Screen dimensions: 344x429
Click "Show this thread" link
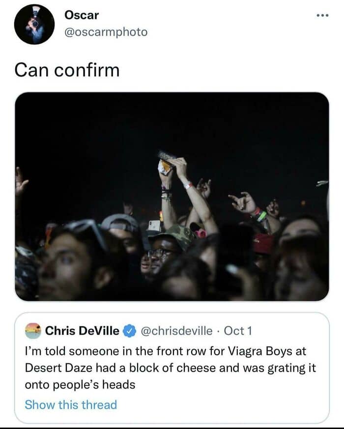[x=71, y=405]
